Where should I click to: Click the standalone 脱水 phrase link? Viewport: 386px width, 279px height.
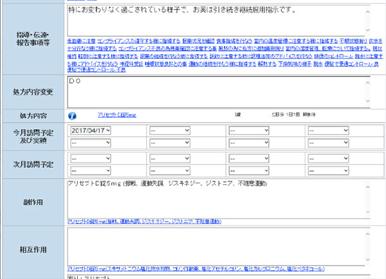[x=318, y=64]
